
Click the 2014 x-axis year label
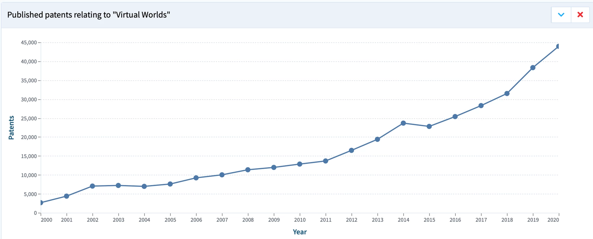(x=404, y=220)
